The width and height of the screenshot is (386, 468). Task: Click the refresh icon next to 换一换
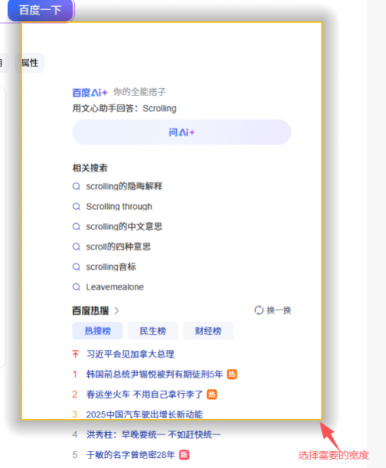pyautogui.click(x=259, y=310)
